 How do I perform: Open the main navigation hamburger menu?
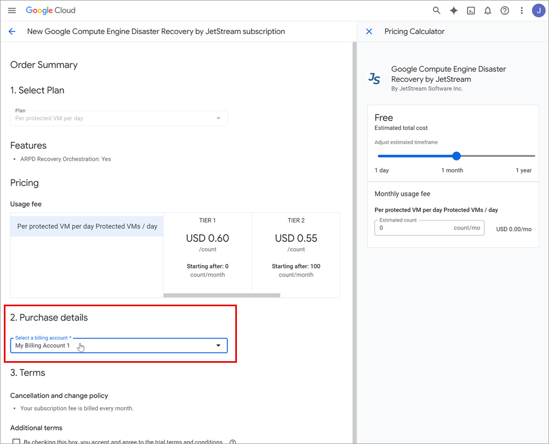click(12, 10)
